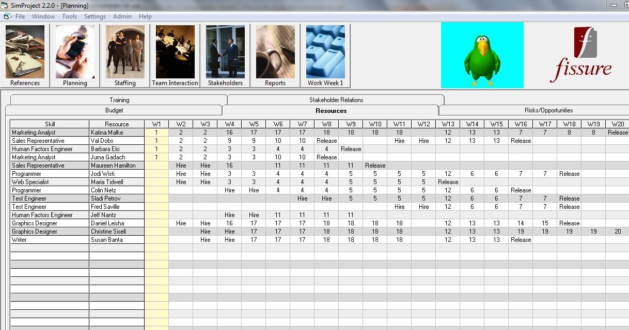The width and height of the screenshot is (629, 330).
Task: Click the Work Week 1 keyboard icon
Action: pos(325,55)
